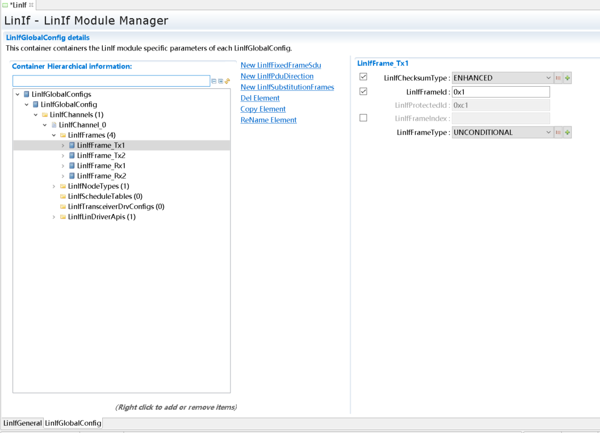Click the New LinIfFixedFrameSdu link

[x=280, y=65]
